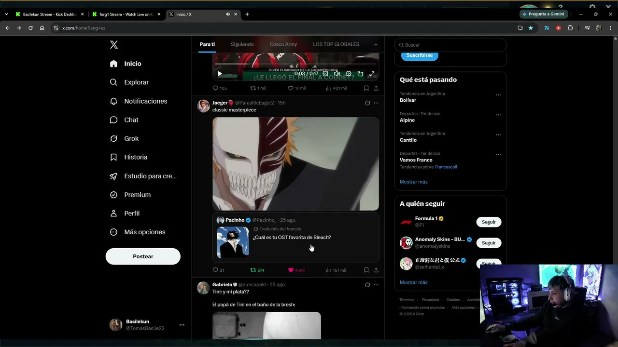Open Explorar search page
Viewport: 618px width, 347px height.
coord(129,82)
